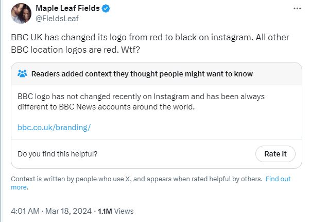The height and width of the screenshot is (222, 310).
Task: Click the Maple Leaf Fields display name
Action: point(67,9)
